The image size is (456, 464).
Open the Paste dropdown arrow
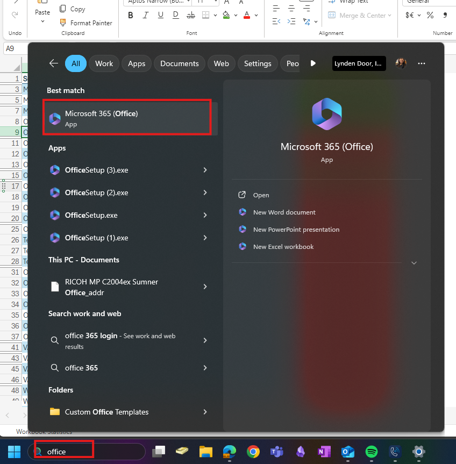(x=42, y=22)
